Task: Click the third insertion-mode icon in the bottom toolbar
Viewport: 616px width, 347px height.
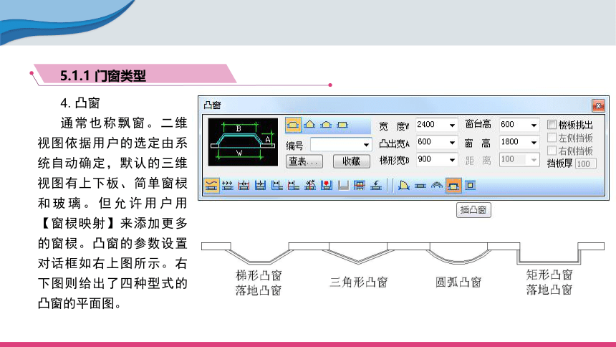Action: [x=244, y=185]
